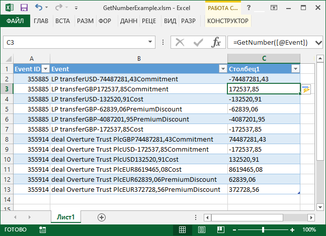Open ribbon display options icon
Screen dimensions: 326x236
point(274,8)
